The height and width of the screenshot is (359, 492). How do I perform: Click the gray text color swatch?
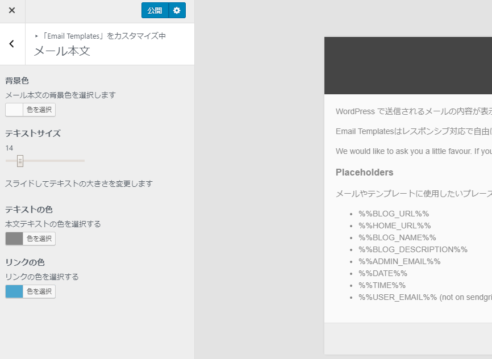tap(14, 239)
